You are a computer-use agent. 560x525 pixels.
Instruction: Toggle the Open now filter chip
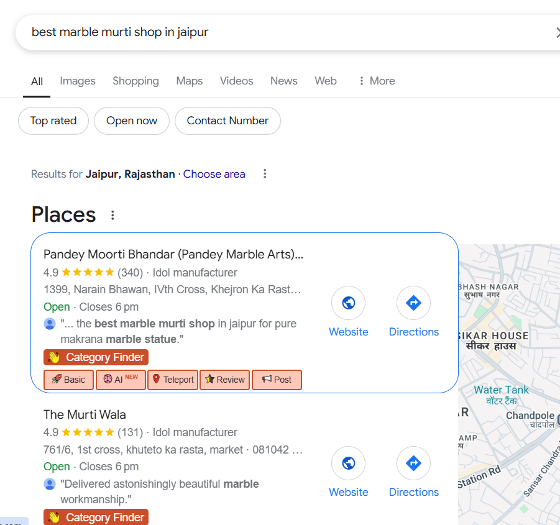click(x=132, y=121)
